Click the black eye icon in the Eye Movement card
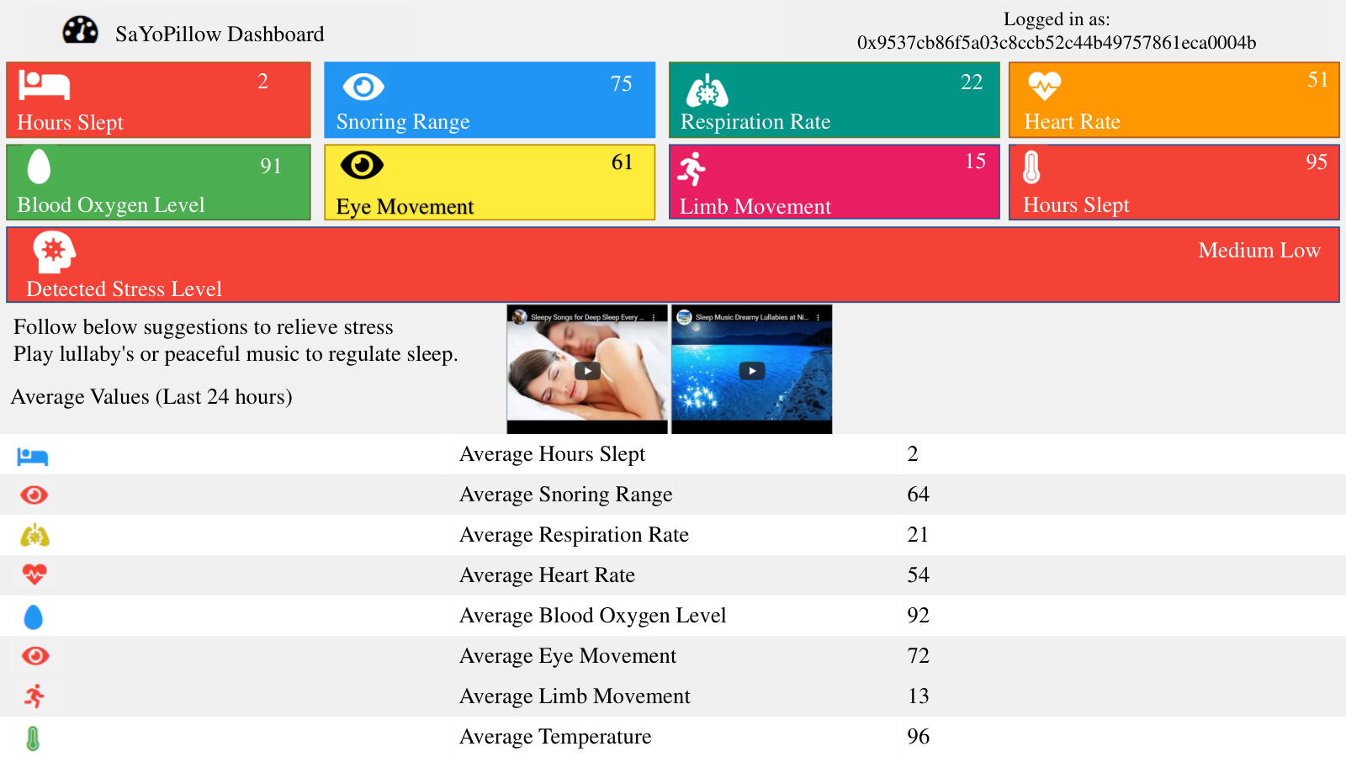Viewport: 1346px width, 757px height. tap(362, 165)
